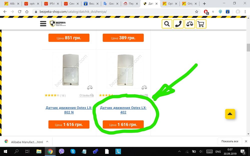Show hidden system tray icons
The width and height of the screenshot is (250, 156).
point(179,152)
